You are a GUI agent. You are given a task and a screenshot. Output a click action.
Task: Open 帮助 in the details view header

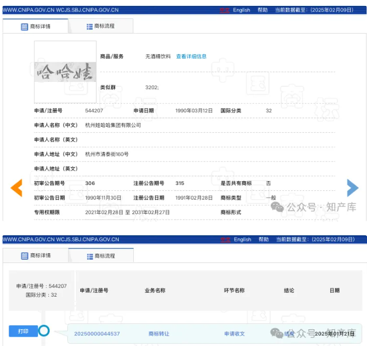point(263,10)
